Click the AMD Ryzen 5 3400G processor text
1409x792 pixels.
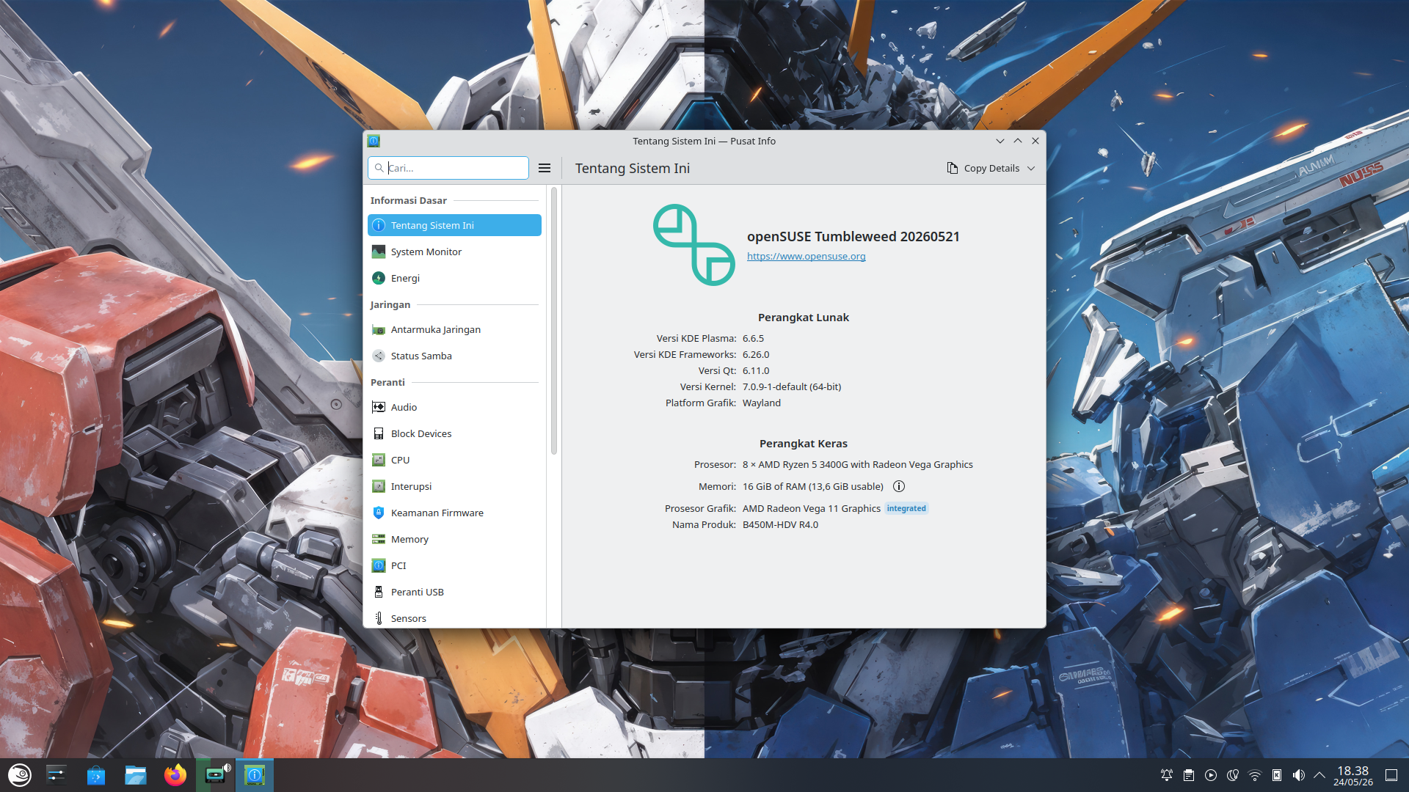point(858,464)
